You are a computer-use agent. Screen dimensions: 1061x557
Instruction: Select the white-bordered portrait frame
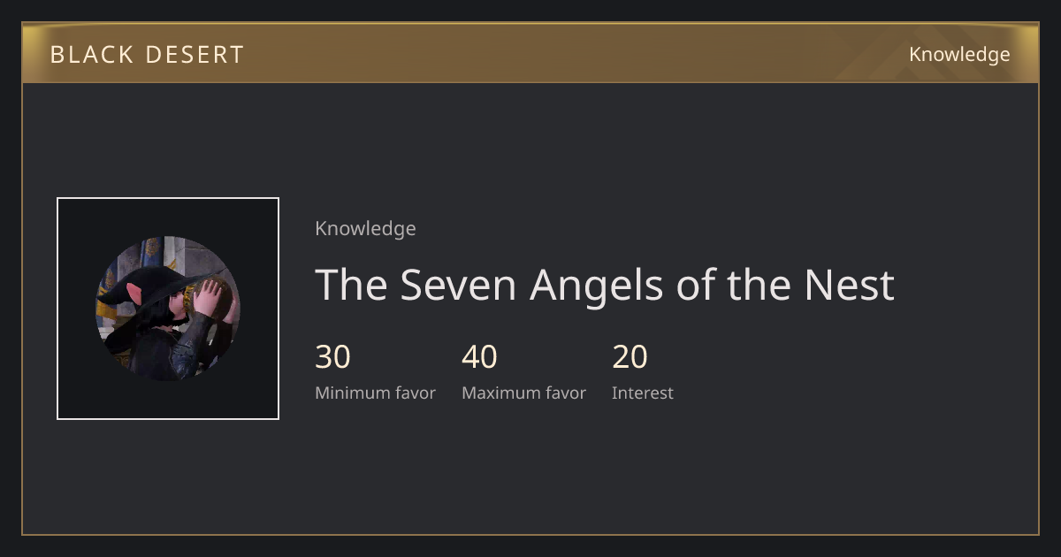point(168,309)
